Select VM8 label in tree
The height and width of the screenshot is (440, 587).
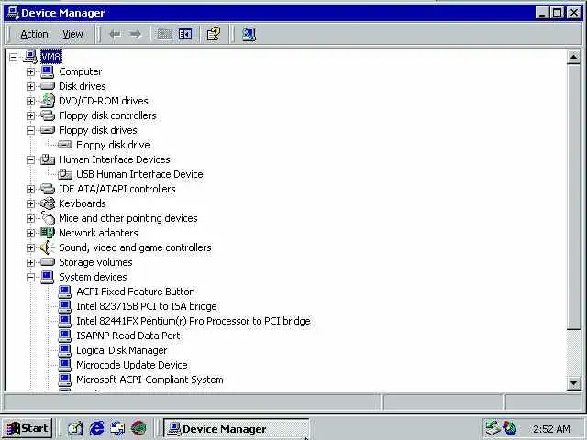51,57
